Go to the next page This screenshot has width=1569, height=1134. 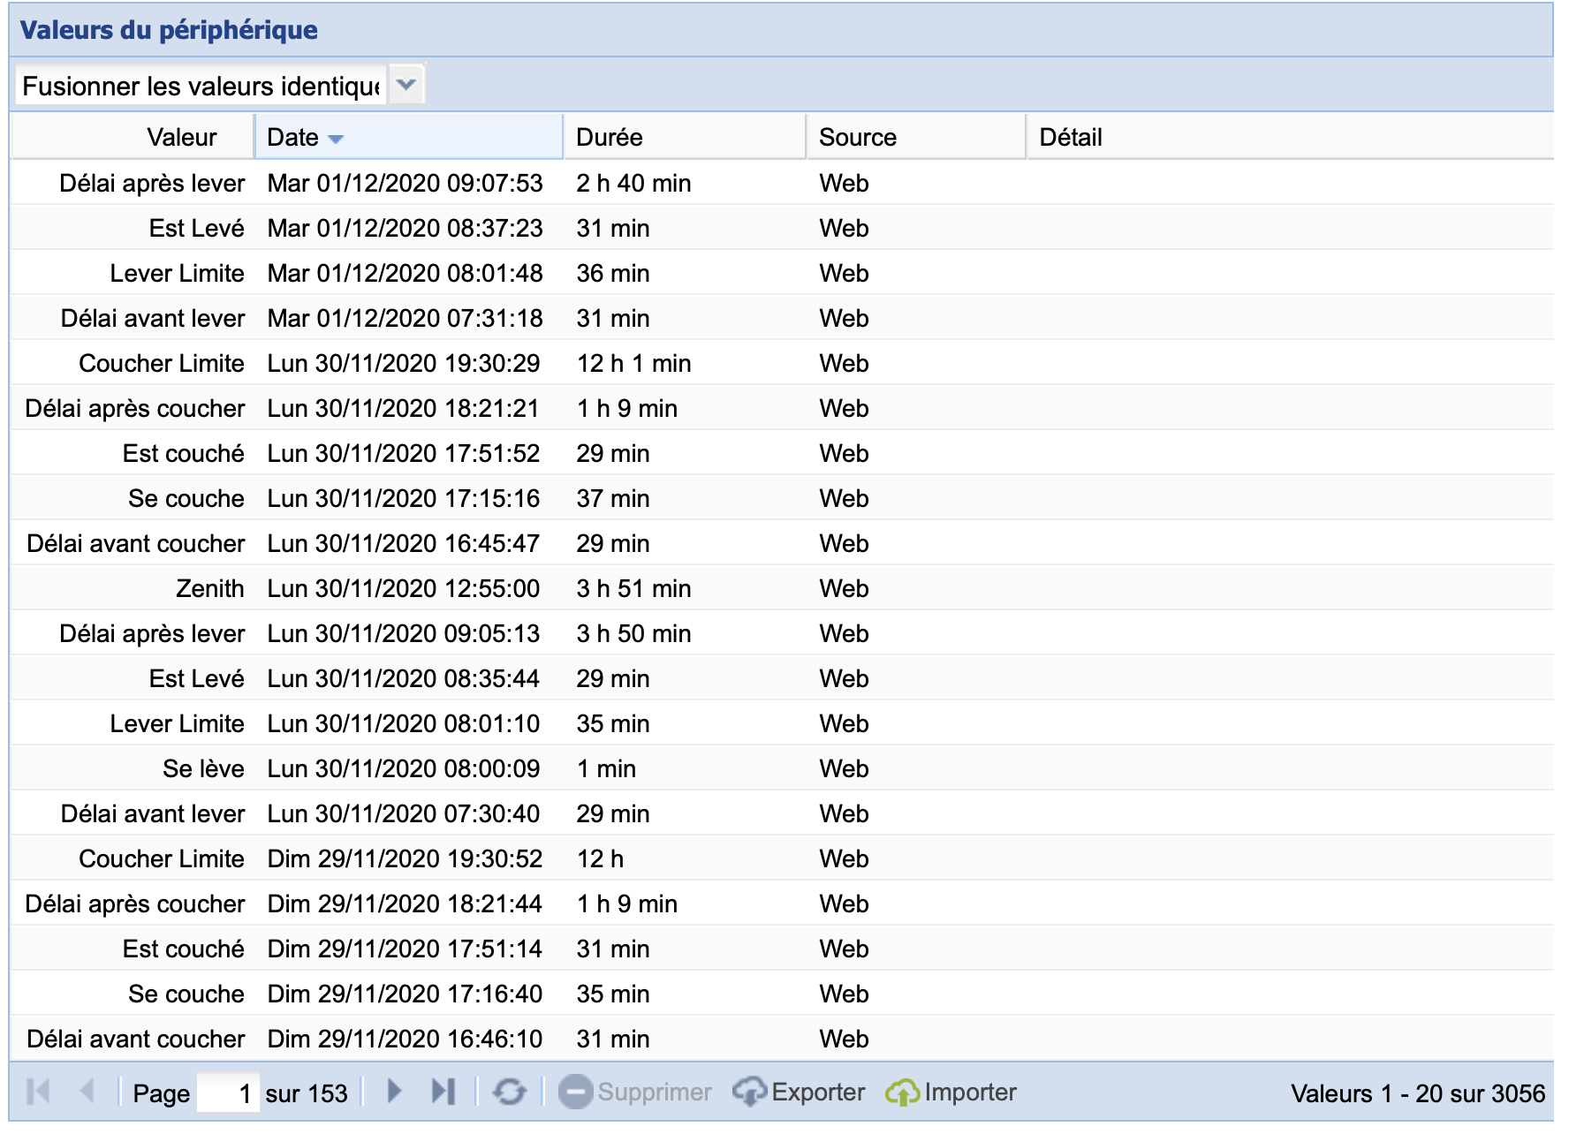(394, 1092)
